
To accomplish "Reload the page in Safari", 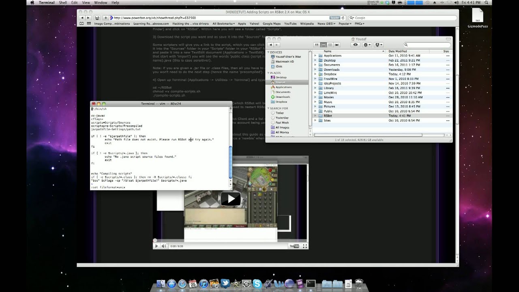I will (343, 18).
